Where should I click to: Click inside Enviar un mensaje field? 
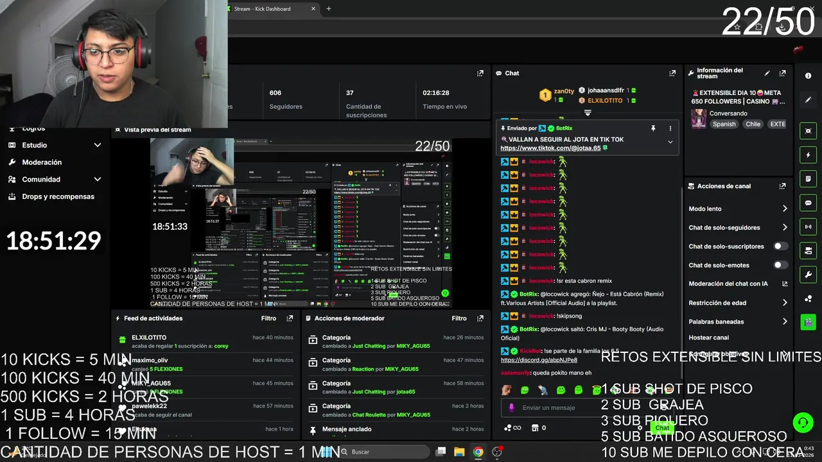pos(588,407)
